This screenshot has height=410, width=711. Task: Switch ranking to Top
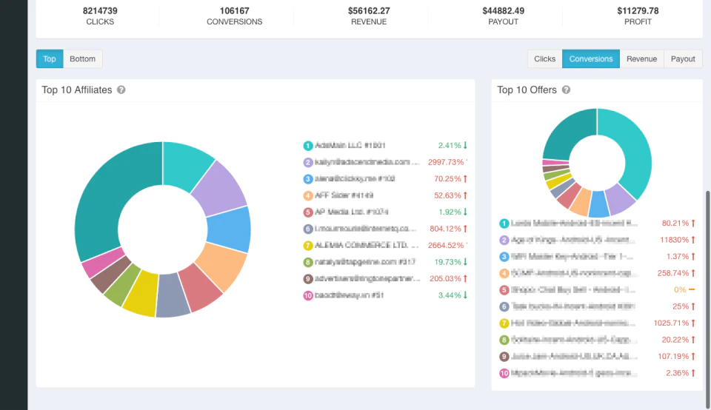point(50,59)
